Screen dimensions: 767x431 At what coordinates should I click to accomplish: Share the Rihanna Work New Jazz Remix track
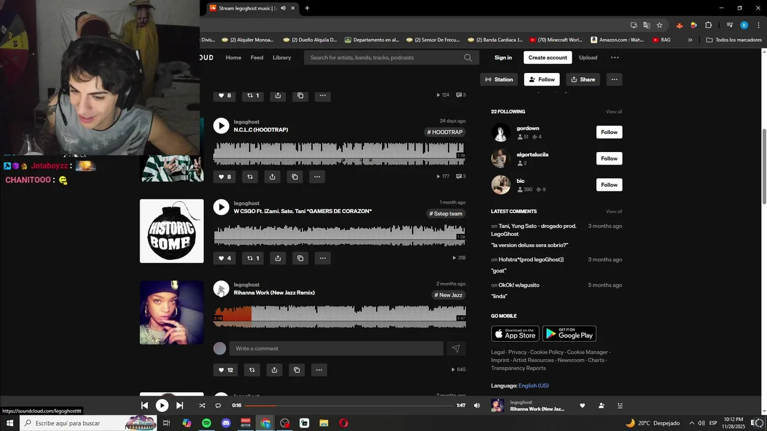click(x=274, y=370)
